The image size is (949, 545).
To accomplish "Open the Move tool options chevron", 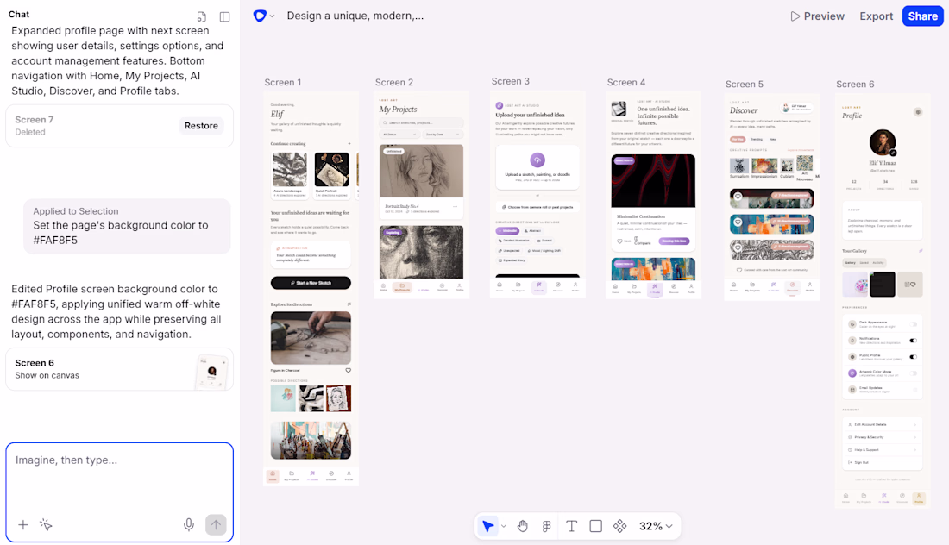I will tap(504, 526).
